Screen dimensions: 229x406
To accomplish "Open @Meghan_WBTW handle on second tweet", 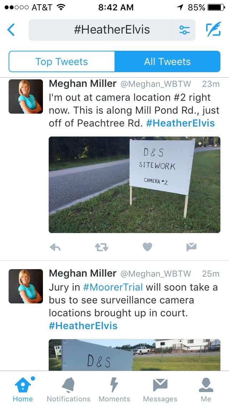I will [156, 274].
